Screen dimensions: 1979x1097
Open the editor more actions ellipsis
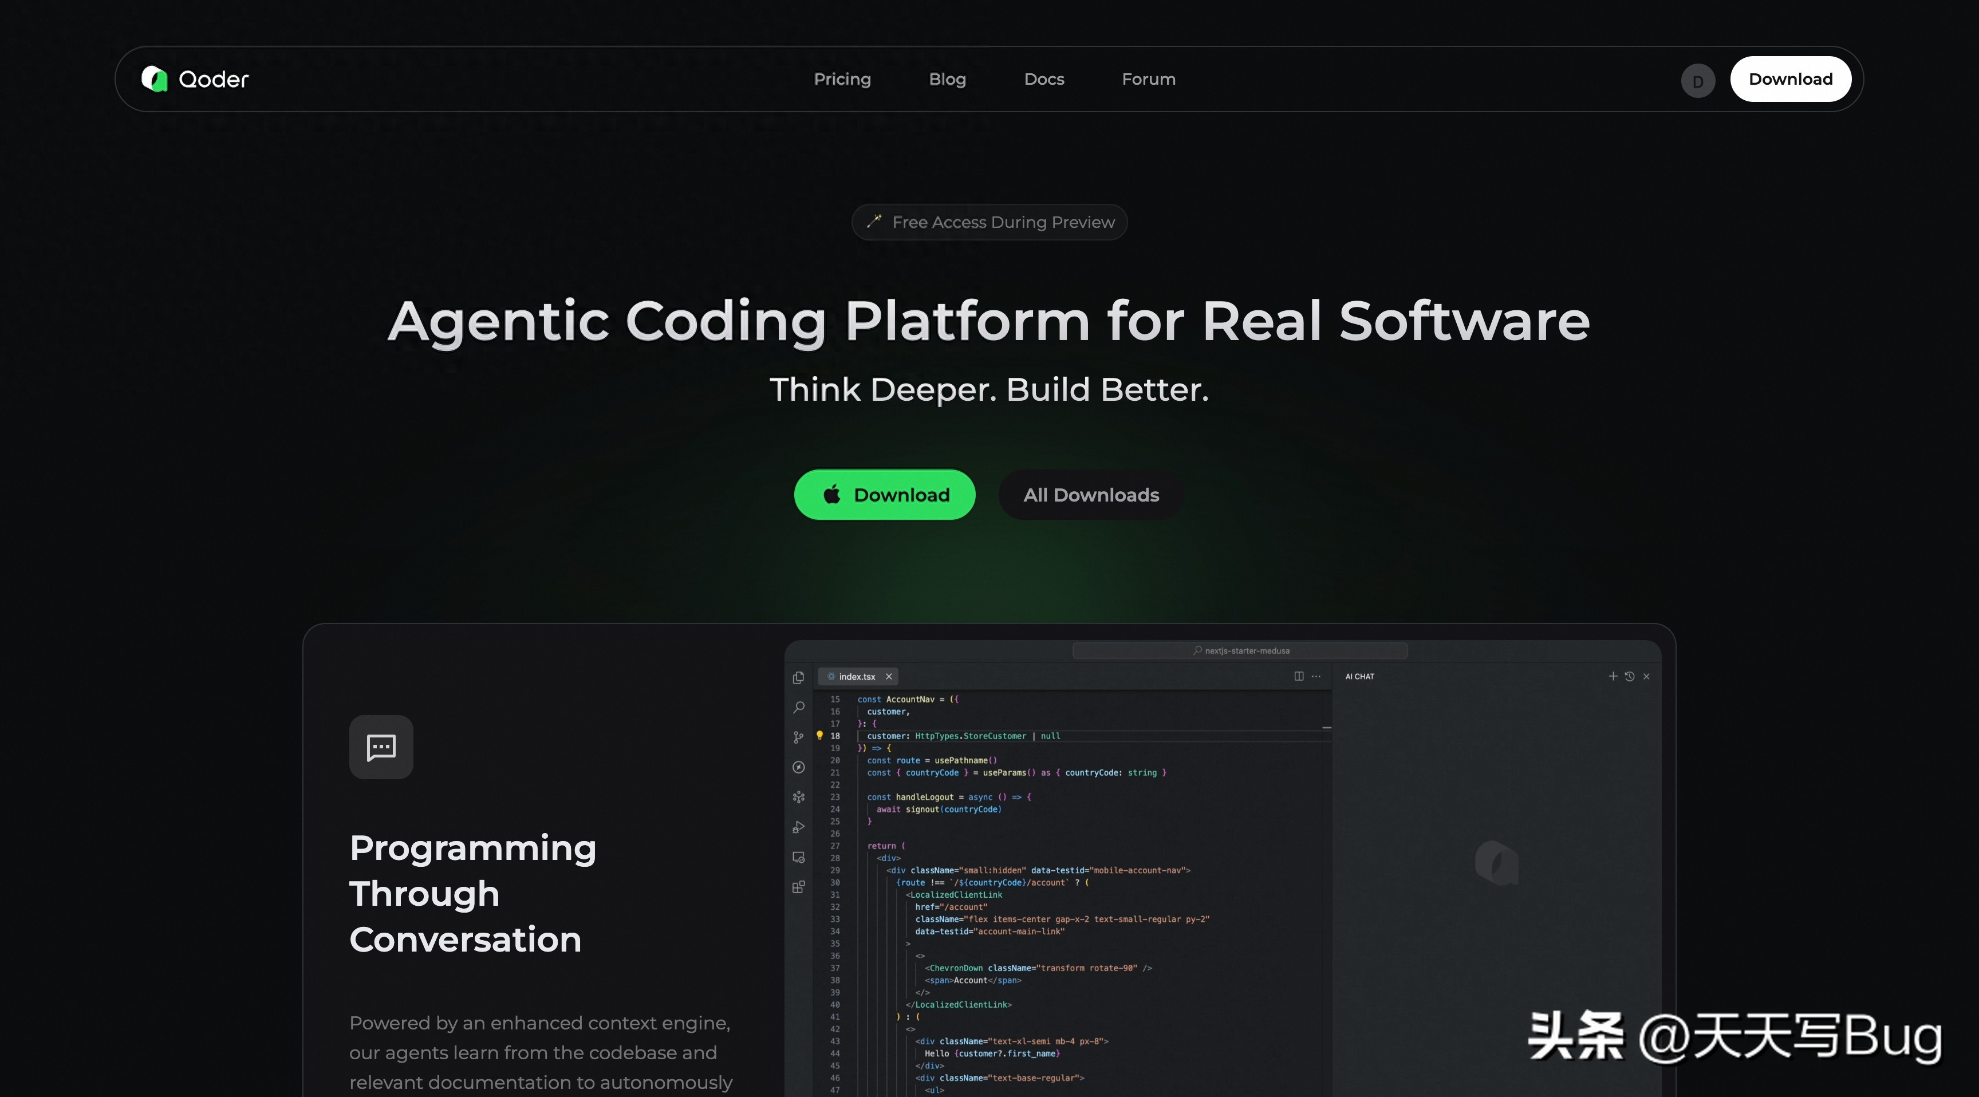coord(1316,677)
